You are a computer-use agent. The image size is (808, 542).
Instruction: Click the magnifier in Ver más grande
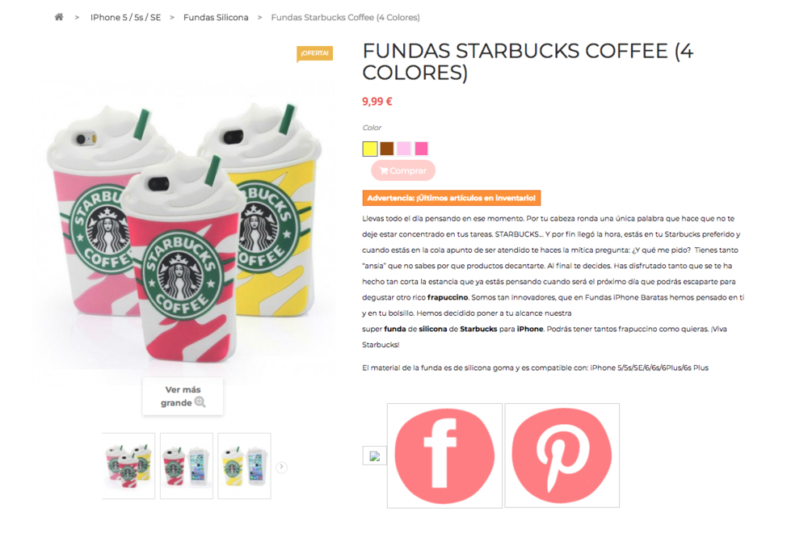click(x=200, y=402)
